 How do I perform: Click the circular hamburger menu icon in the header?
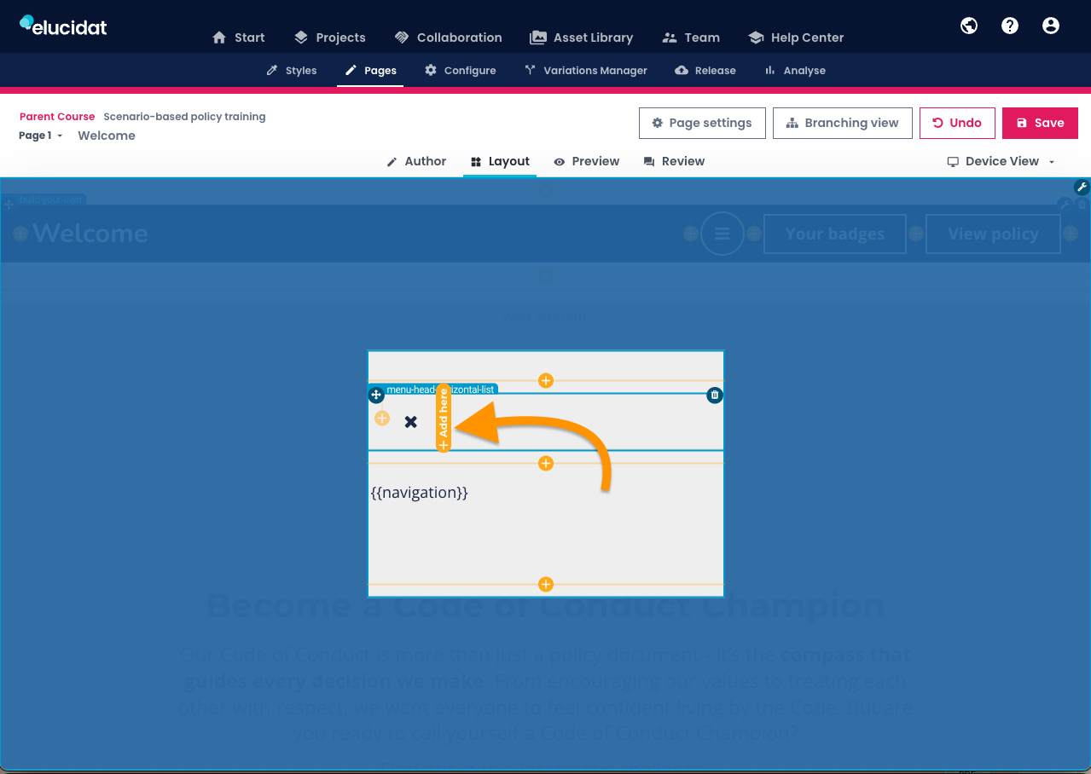click(722, 234)
